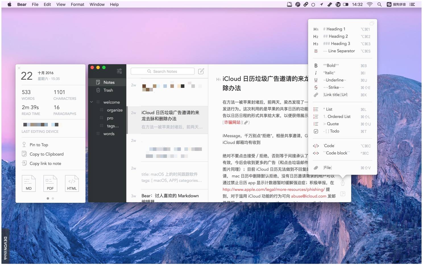The image size is (423, 265).
Task: Click the inline Code icon
Action: (x=316, y=146)
